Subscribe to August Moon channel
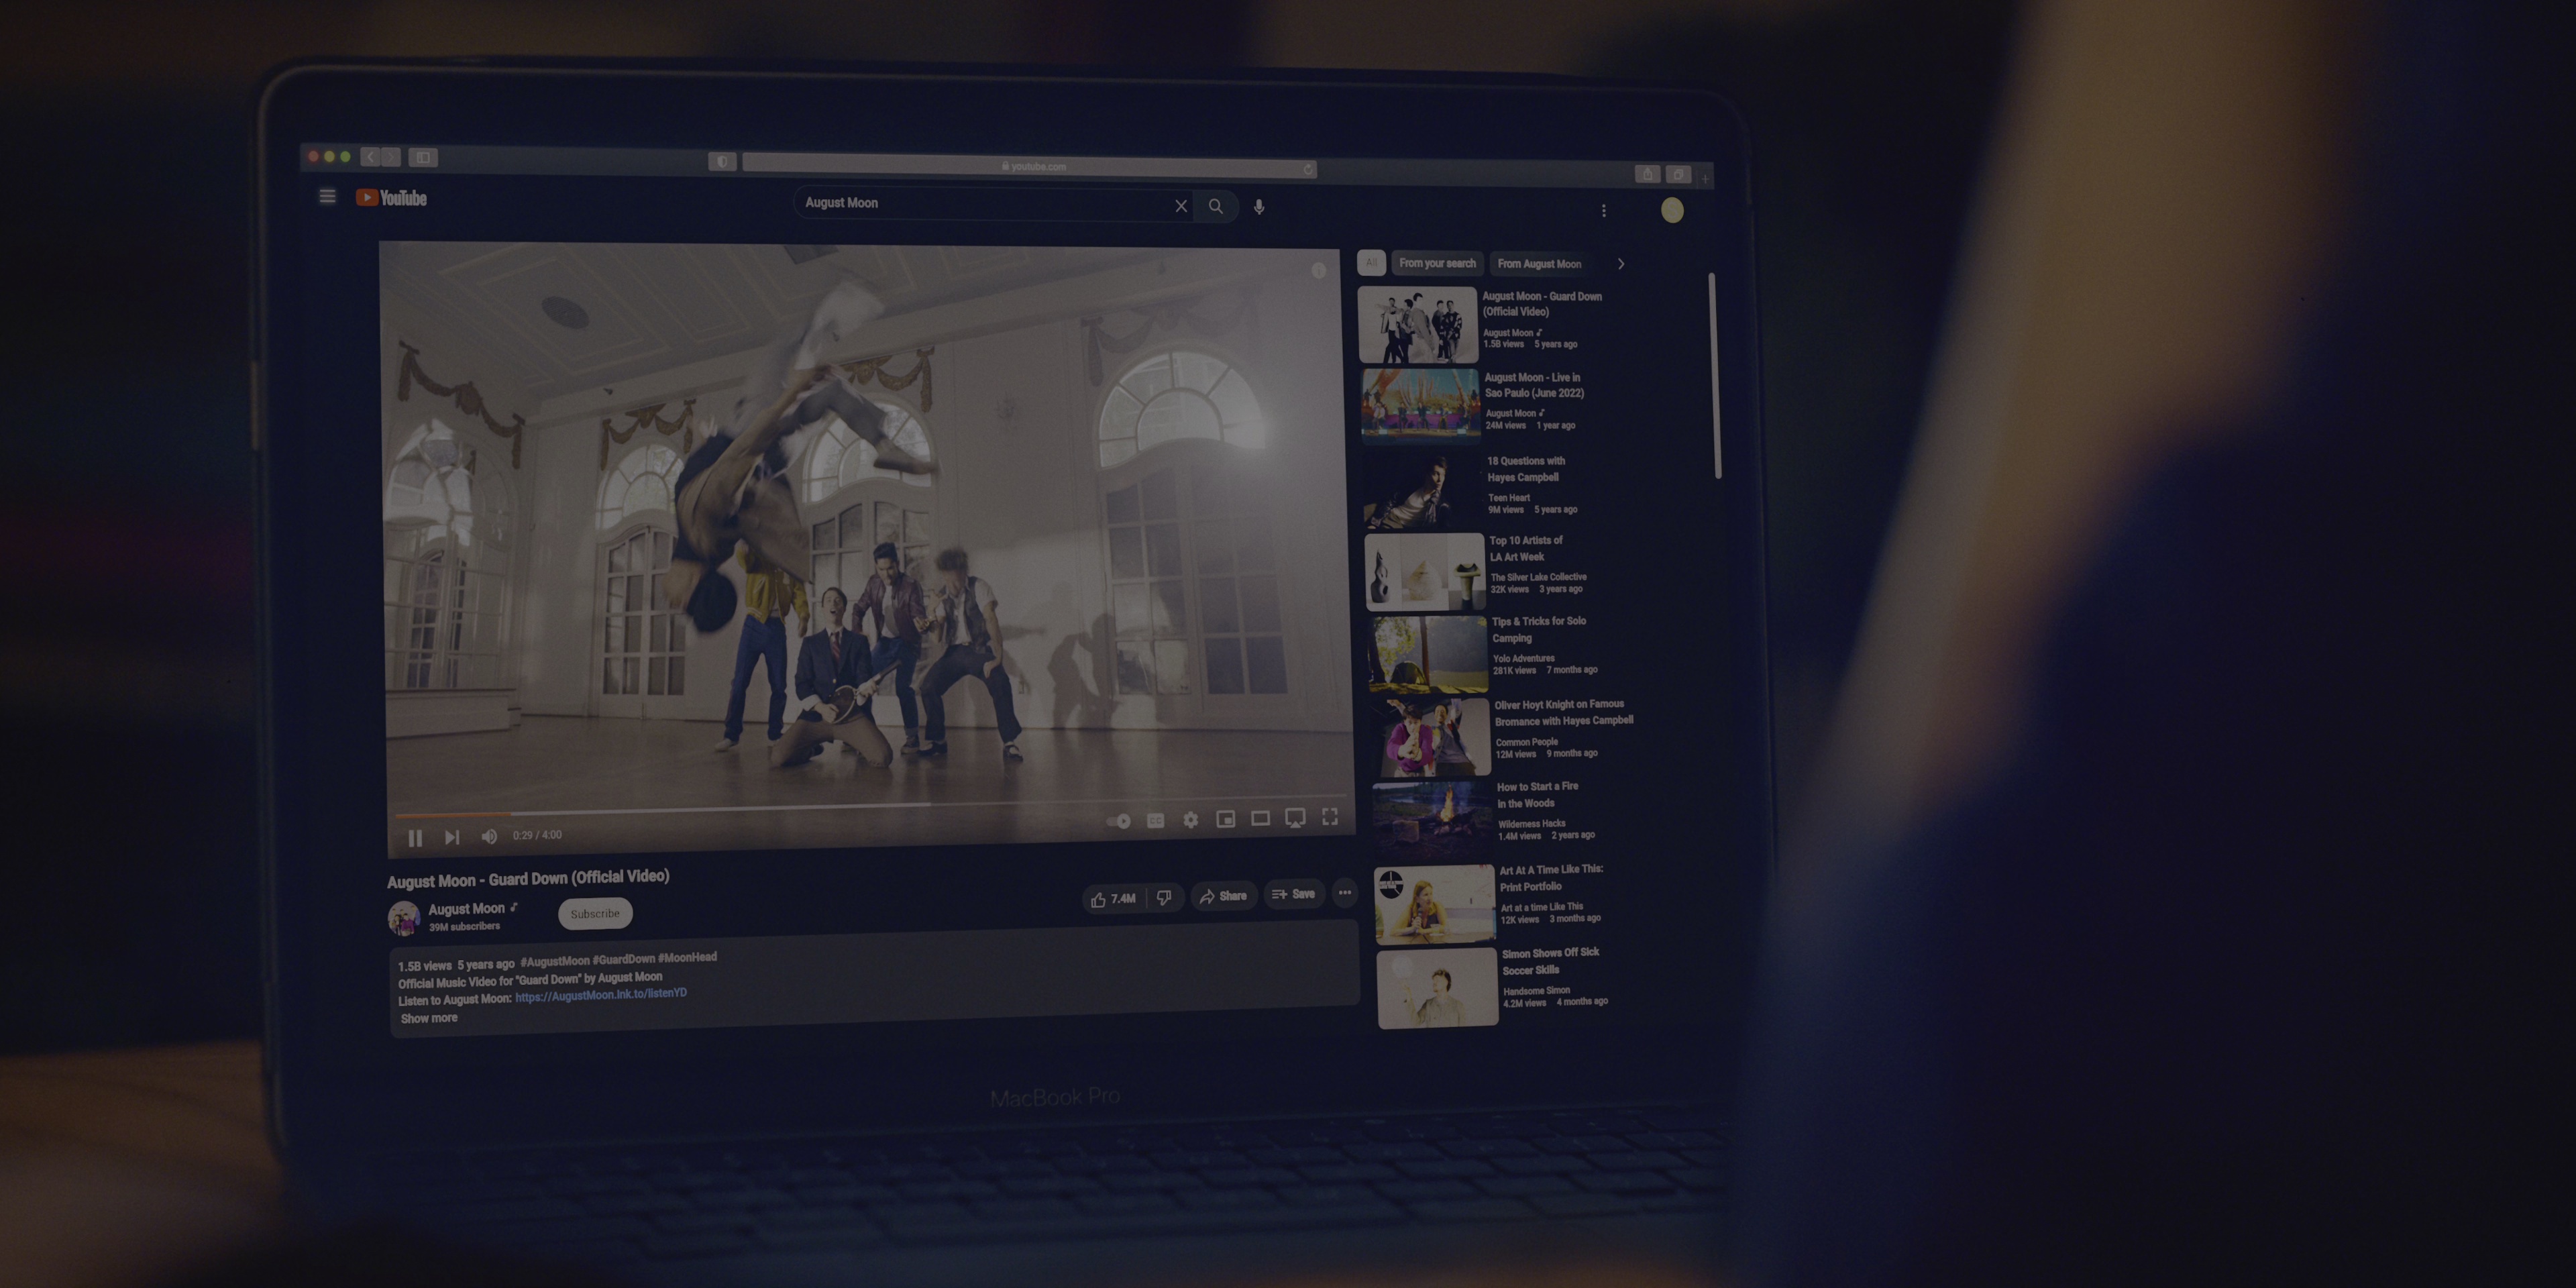2576x1288 pixels. pos(595,913)
